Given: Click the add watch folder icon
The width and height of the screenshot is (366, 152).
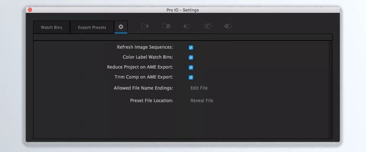Looking at the screenshot, I should [x=145, y=26].
